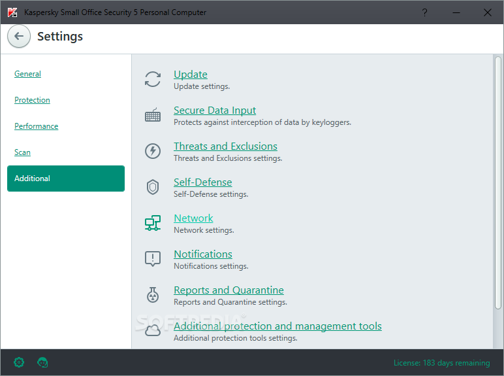Click the Notifications exclamation bubble icon
The width and height of the screenshot is (504, 376).
(x=153, y=259)
